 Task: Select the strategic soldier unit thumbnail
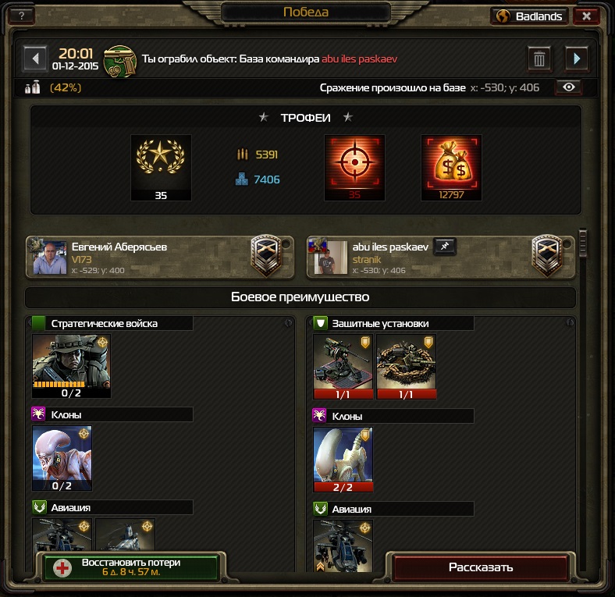pyautogui.click(x=71, y=366)
